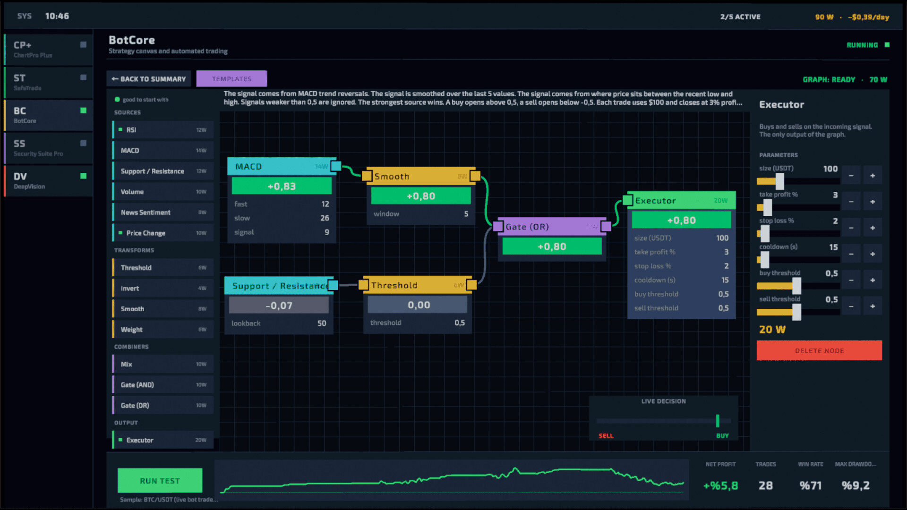The image size is (907, 510).
Task: Go back to summary
Action: coord(149,79)
